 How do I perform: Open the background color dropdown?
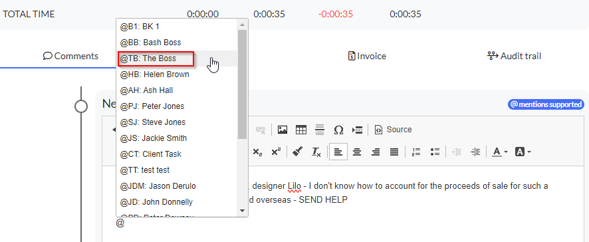[523, 152]
